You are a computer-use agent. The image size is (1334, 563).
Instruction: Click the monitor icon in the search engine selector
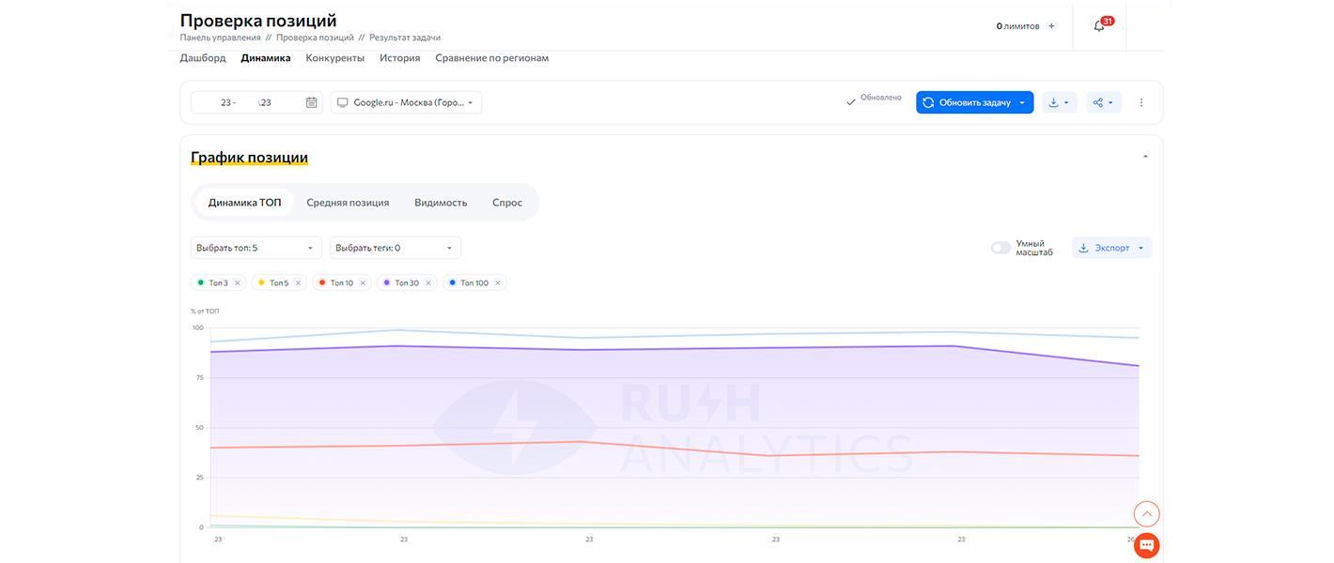342,102
